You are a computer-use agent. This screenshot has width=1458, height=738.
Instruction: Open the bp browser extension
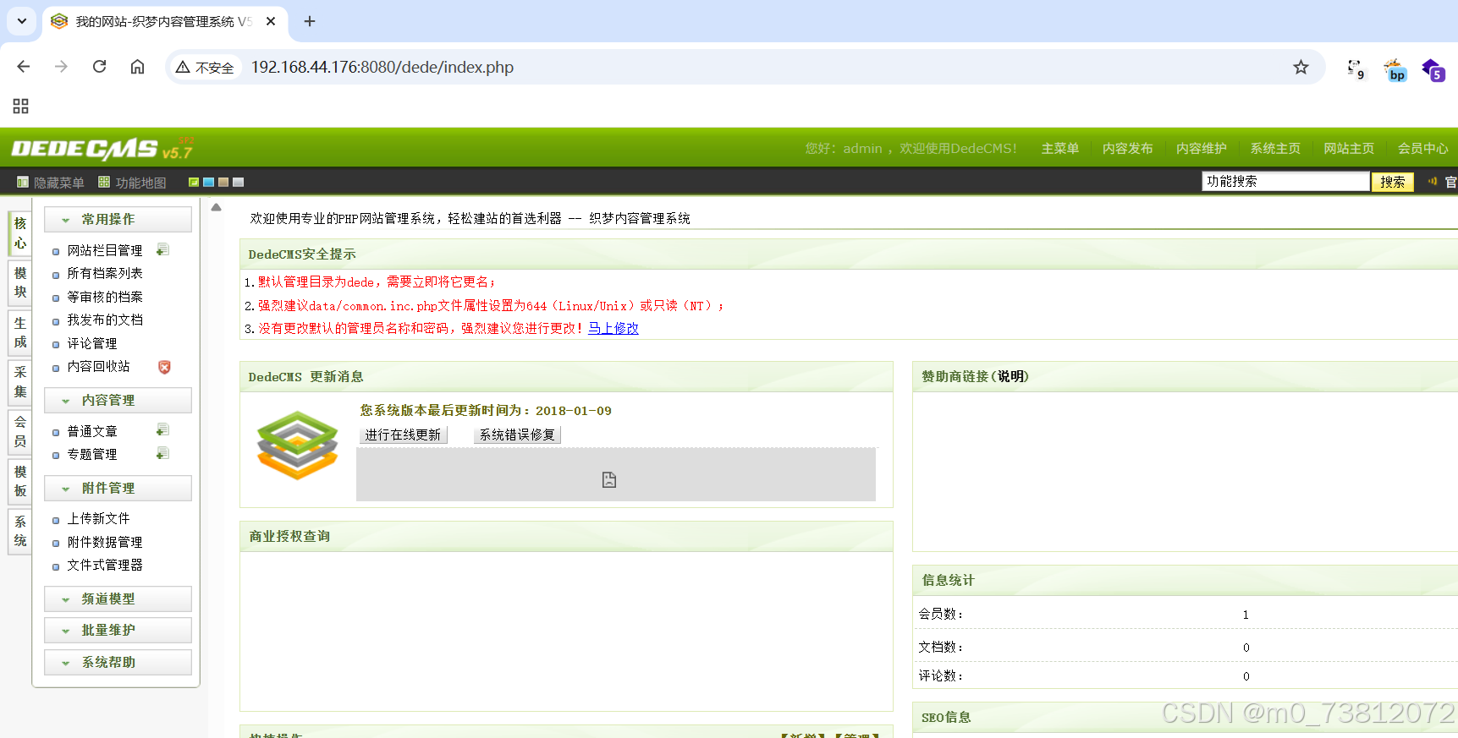pyautogui.click(x=1395, y=70)
